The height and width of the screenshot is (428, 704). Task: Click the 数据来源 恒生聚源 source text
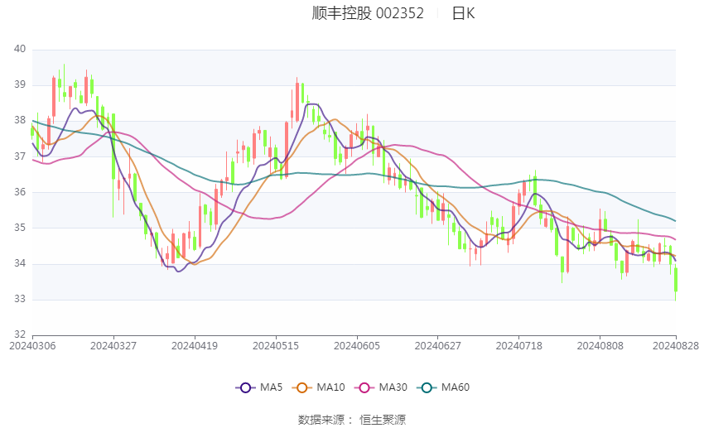[352, 420]
